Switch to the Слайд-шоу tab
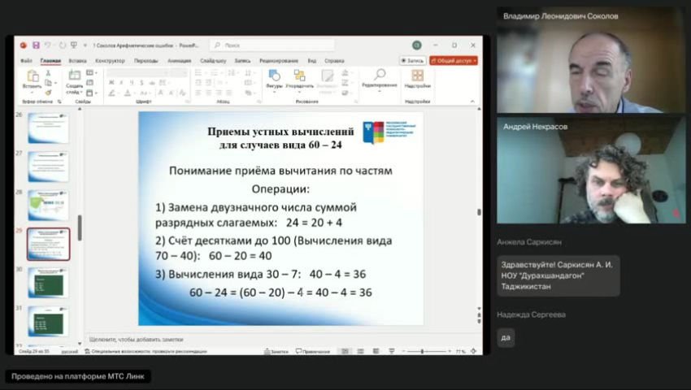 click(x=213, y=61)
